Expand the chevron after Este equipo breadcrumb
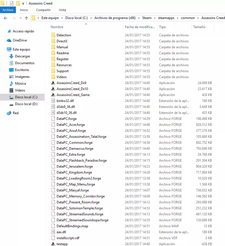 (62, 18)
